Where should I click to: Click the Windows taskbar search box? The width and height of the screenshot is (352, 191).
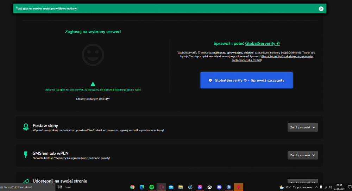27,187
